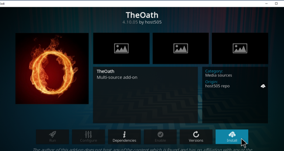Minimize the Kodi window

pyautogui.click(x=266, y=3)
